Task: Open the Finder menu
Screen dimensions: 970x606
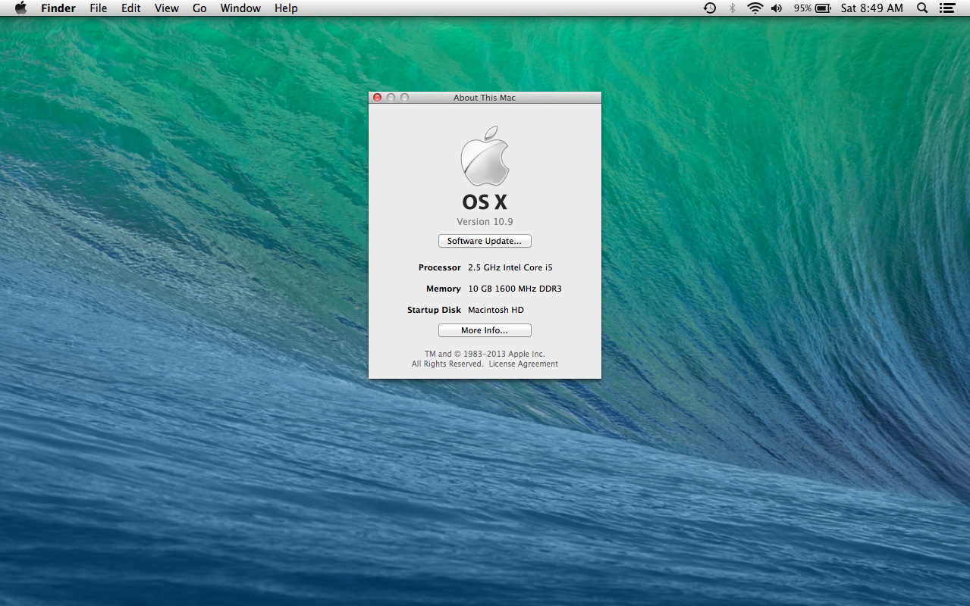Action: click(58, 8)
